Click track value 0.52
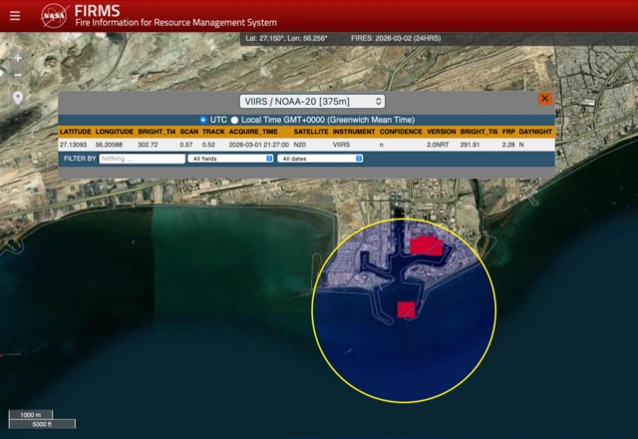The width and height of the screenshot is (638, 439). click(208, 145)
